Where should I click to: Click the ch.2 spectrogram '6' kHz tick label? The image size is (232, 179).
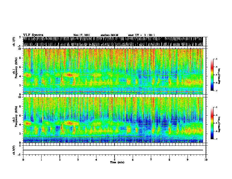[21, 115]
